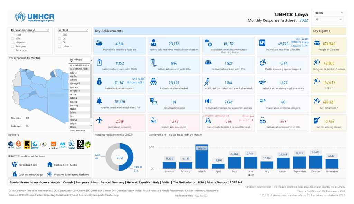The image size is (354, 204).
Task: Click the airplane icon for individuals departed
Action: pos(100,120)
